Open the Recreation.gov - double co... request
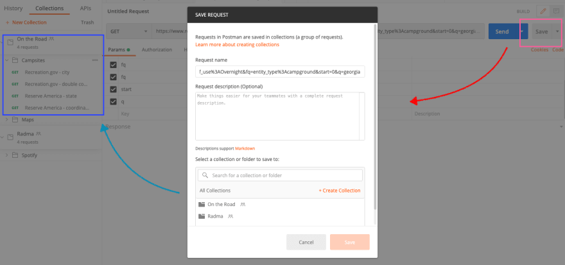This screenshot has height=265, width=565. click(56, 84)
